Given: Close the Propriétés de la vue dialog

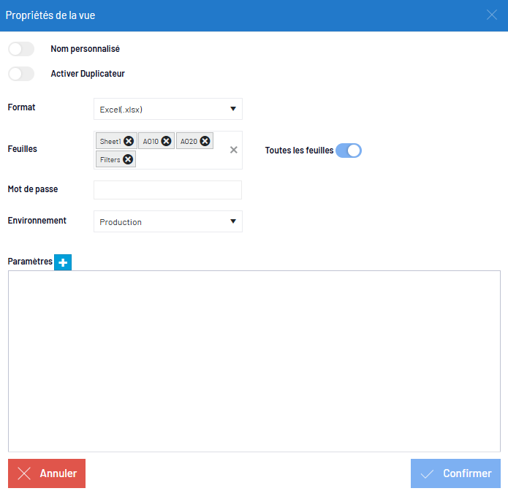Looking at the screenshot, I should (492, 15).
